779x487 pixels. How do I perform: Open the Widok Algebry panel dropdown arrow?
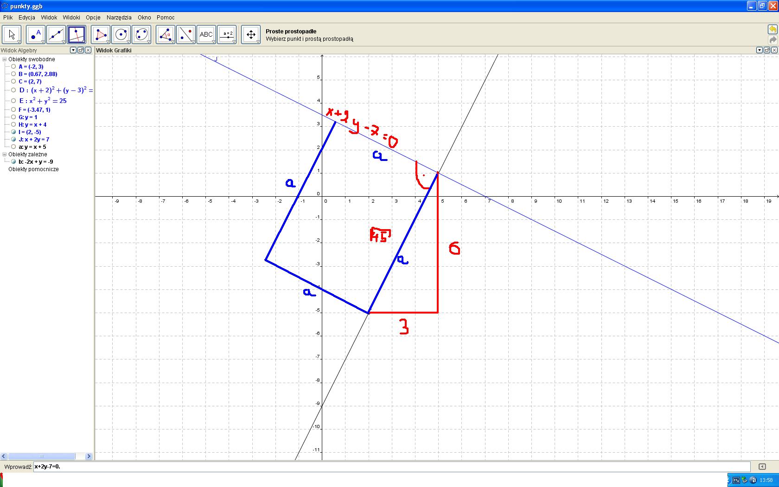(73, 50)
